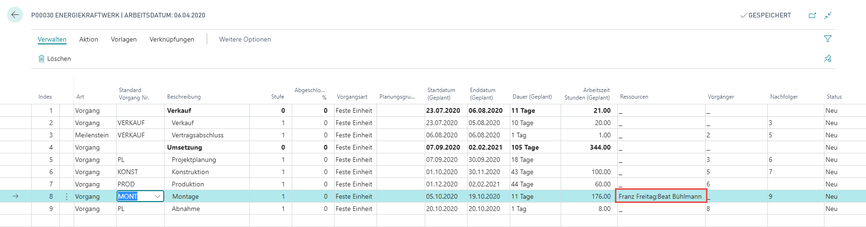Click the Dauer (Geplant) column header
Image resolution: width=866 pixels, height=227 pixels.
coord(532,97)
